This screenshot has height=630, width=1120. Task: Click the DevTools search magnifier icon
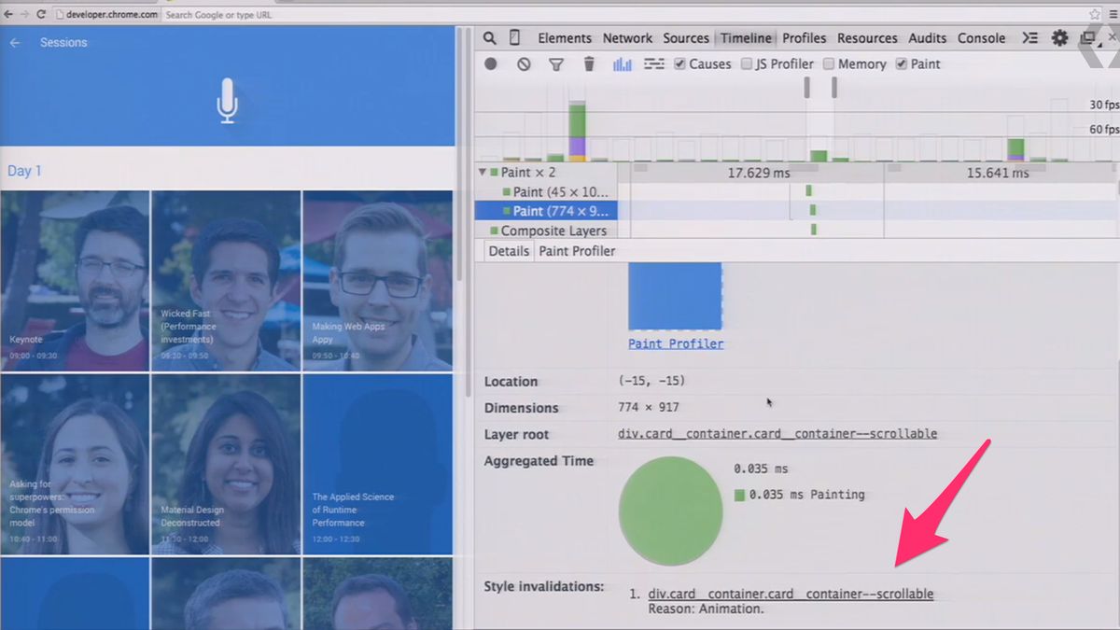pos(490,38)
